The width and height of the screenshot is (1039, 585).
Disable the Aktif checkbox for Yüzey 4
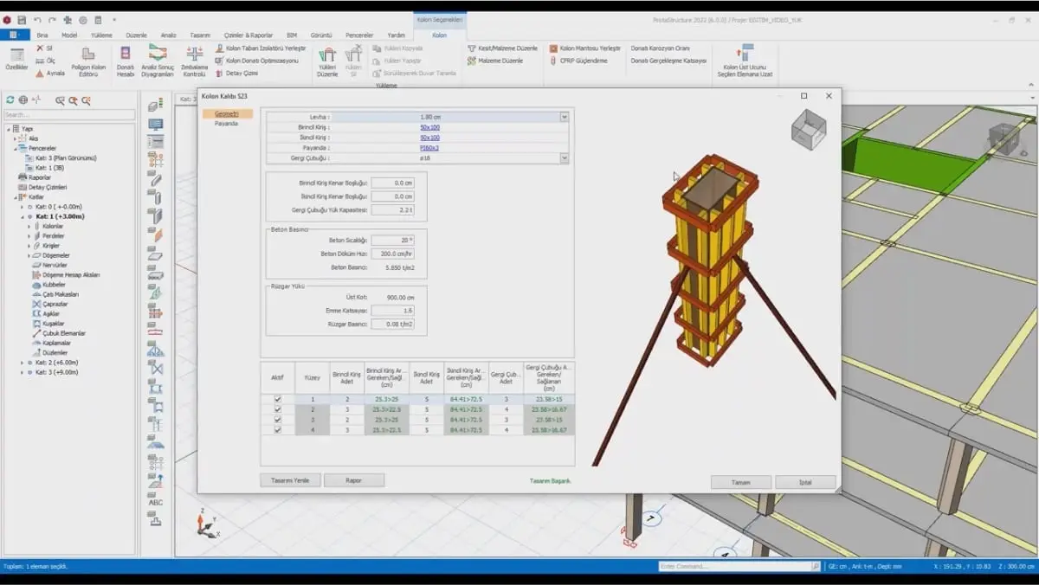click(278, 429)
